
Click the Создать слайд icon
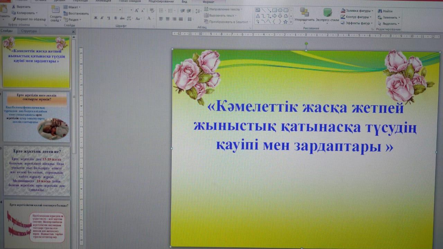[x=55, y=10]
